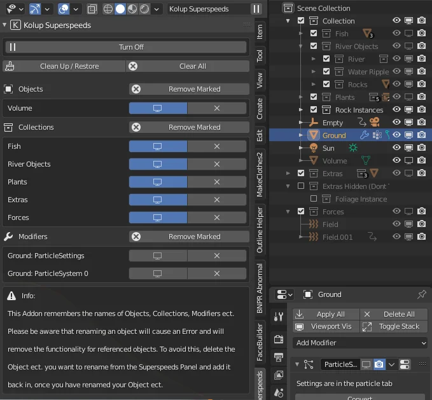Click the Apply All modifiers button
This screenshot has width=432, height=400.
326,314
